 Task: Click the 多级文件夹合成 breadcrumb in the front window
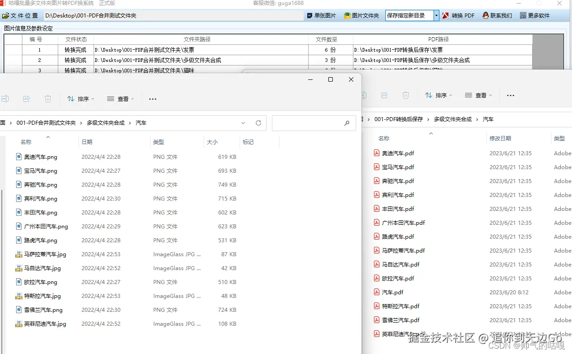[x=106, y=122]
